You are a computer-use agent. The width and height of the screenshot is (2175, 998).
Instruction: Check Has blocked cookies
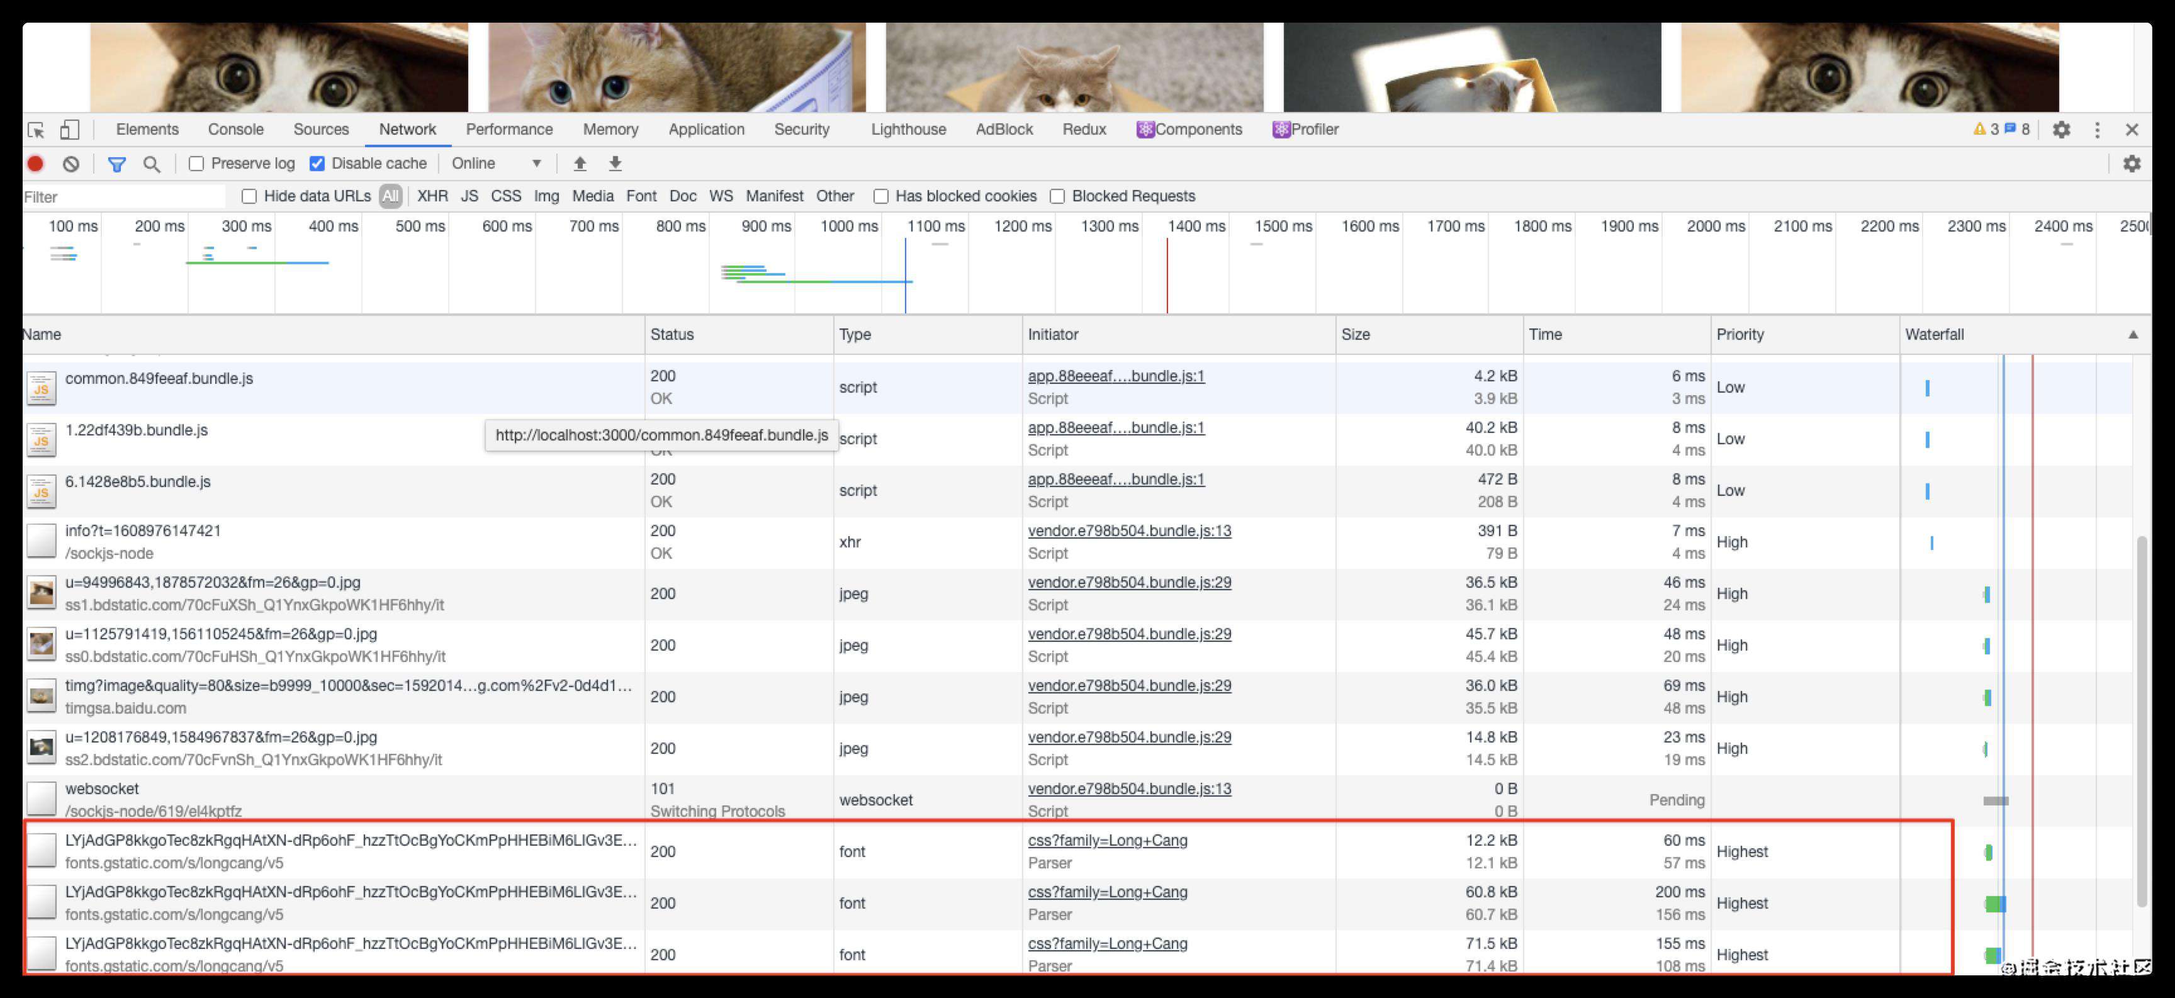click(880, 196)
